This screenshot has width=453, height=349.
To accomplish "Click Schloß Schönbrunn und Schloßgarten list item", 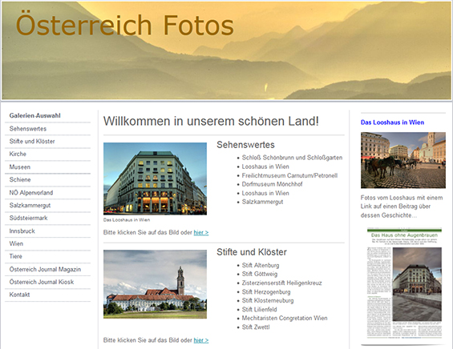I will pos(292,158).
